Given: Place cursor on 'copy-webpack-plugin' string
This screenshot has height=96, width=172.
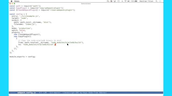Looking at the screenshot, I should [x=50, y=8].
